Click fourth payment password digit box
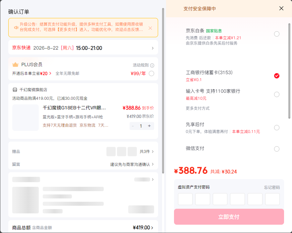The width and height of the screenshot is (292, 233). coord(237,199)
